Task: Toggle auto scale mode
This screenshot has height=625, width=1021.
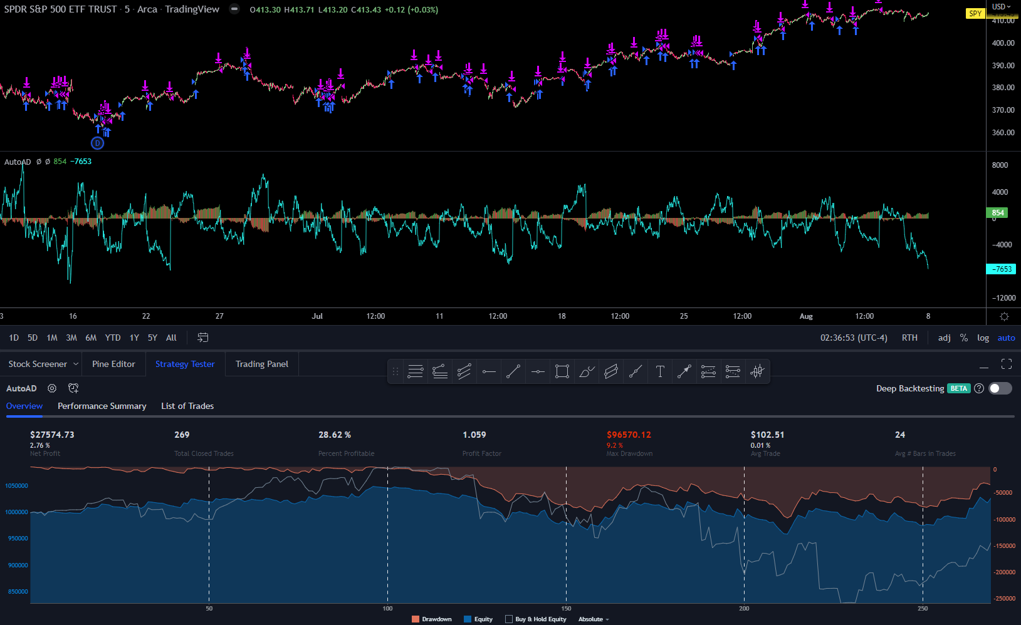Action: click(1006, 338)
